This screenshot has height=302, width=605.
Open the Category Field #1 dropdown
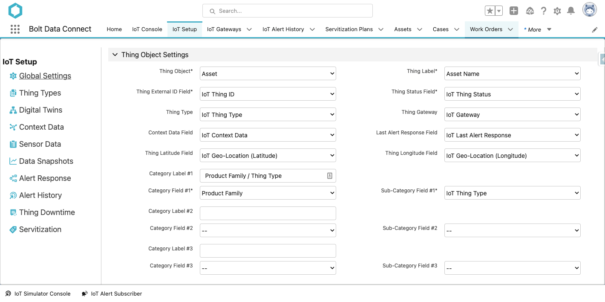click(268, 193)
